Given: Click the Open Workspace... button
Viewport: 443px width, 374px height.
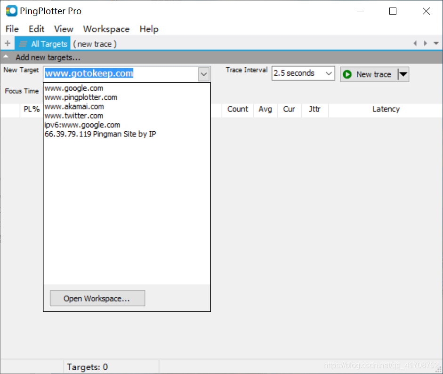Looking at the screenshot, I should point(97,298).
